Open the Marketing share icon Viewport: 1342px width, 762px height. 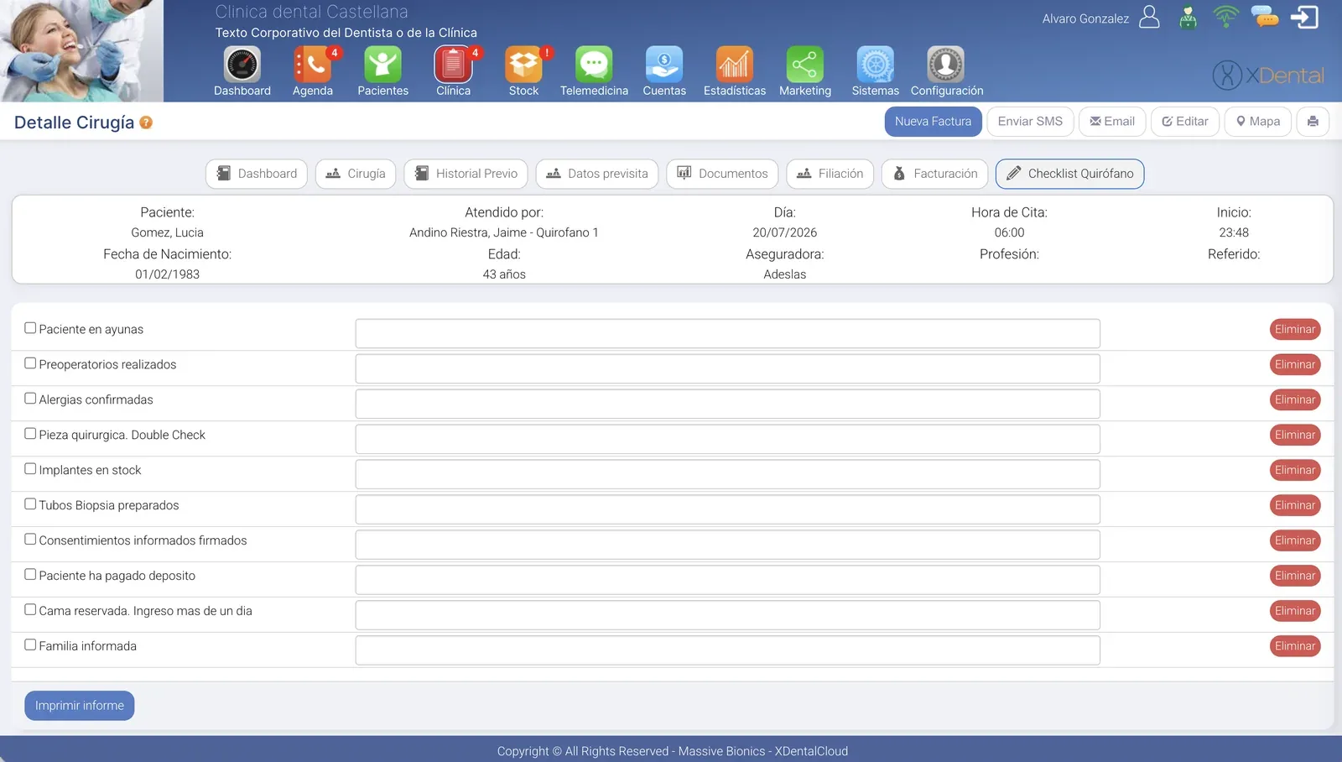tap(805, 65)
